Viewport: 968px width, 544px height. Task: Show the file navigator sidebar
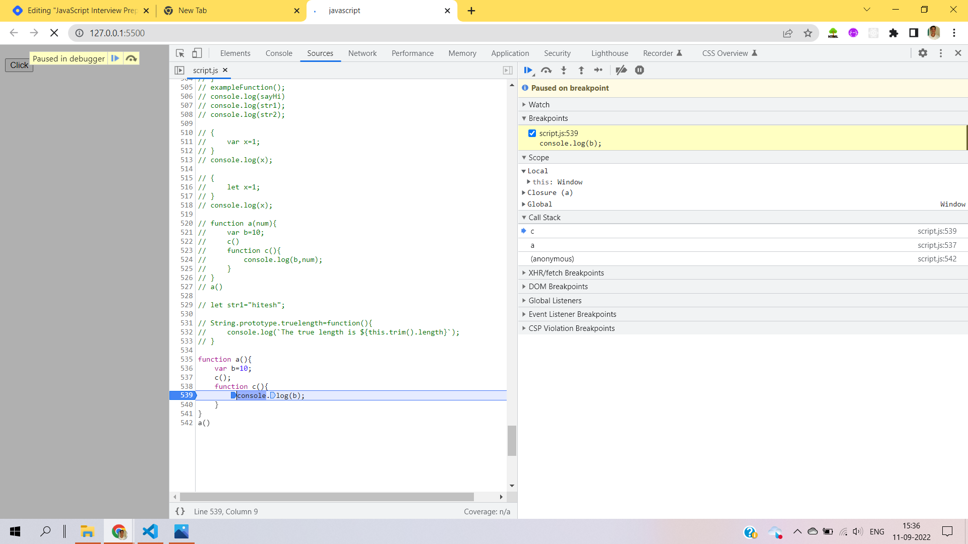coord(179,71)
